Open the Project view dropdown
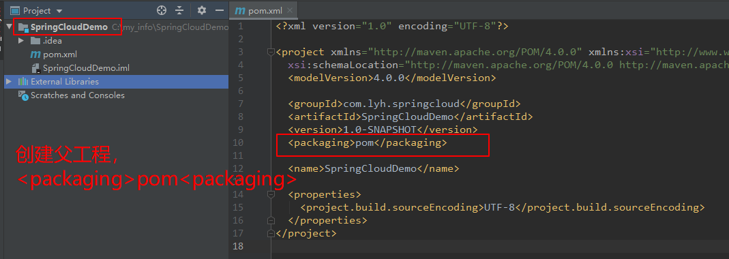Screen dimensions: 729x259 click(59, 11)
